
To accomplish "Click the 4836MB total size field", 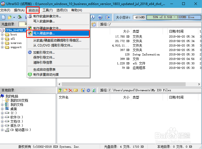I will pos(139,17).
